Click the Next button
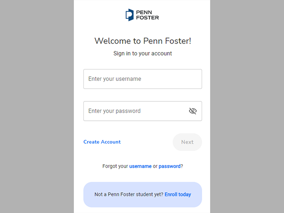 tap(187, 142)
